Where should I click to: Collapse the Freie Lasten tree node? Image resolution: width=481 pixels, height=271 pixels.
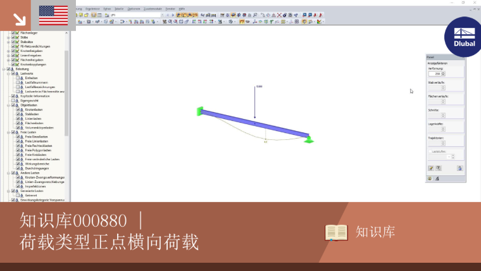9,132
